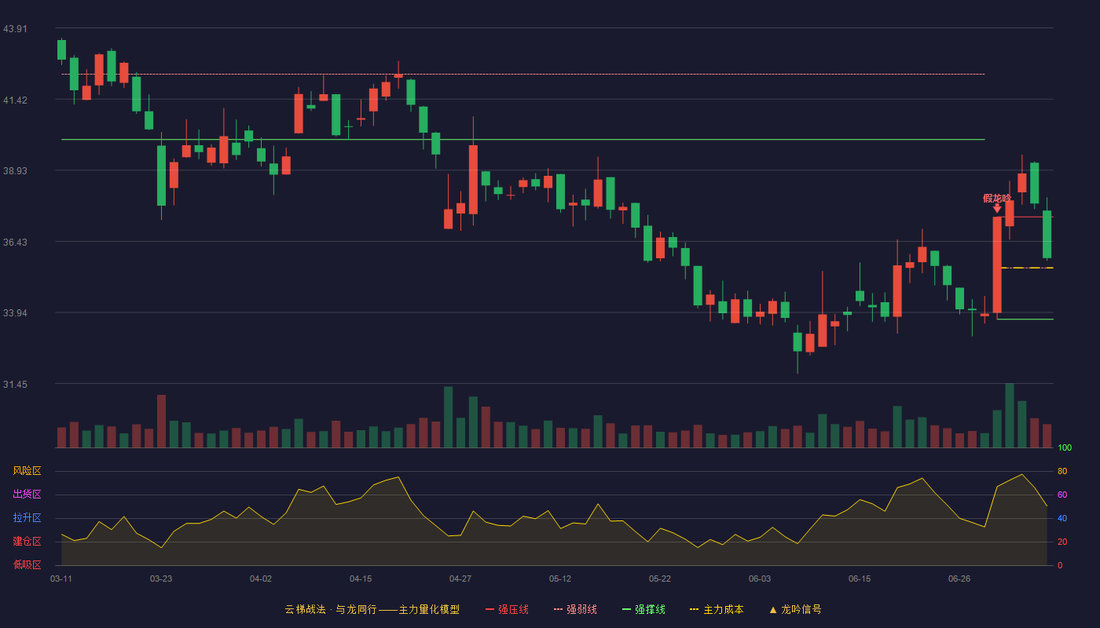The image size is (1100, 628).
Task: Click the 低吸区 zone label
Action: tap(27, 565)
